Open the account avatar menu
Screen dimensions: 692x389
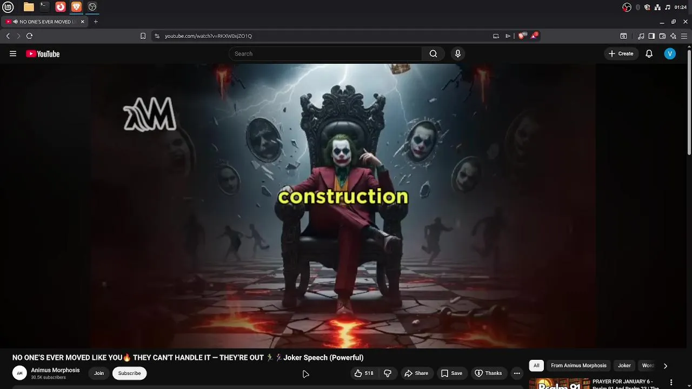click(x=670, y=53)
